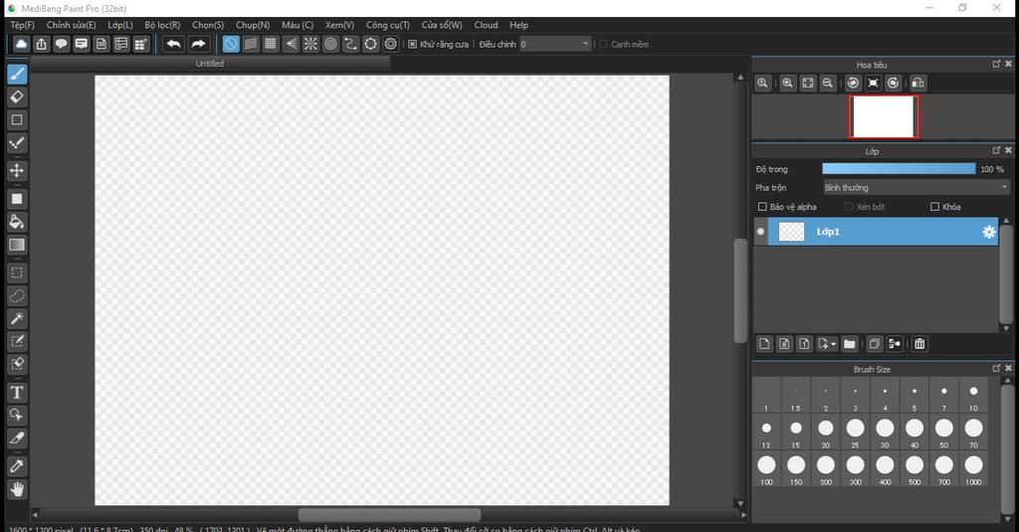Enable Khóa layer lock checkbox
This screenshot has height=532, width=1019.
(x=934, y=207)
